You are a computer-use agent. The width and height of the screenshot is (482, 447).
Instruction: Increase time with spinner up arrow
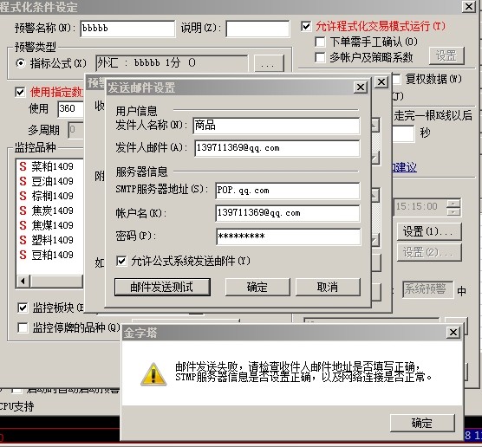click(x=453, y=203)
